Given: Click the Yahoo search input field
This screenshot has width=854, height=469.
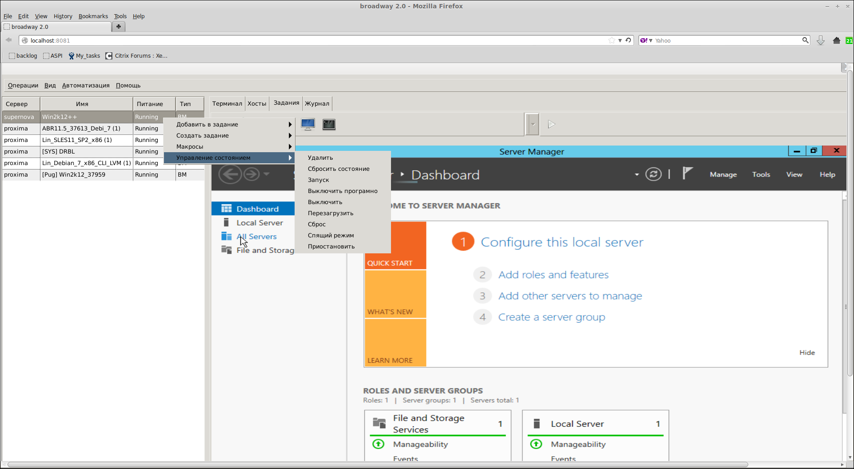Looking at the screenshot, I should point(727,40).
